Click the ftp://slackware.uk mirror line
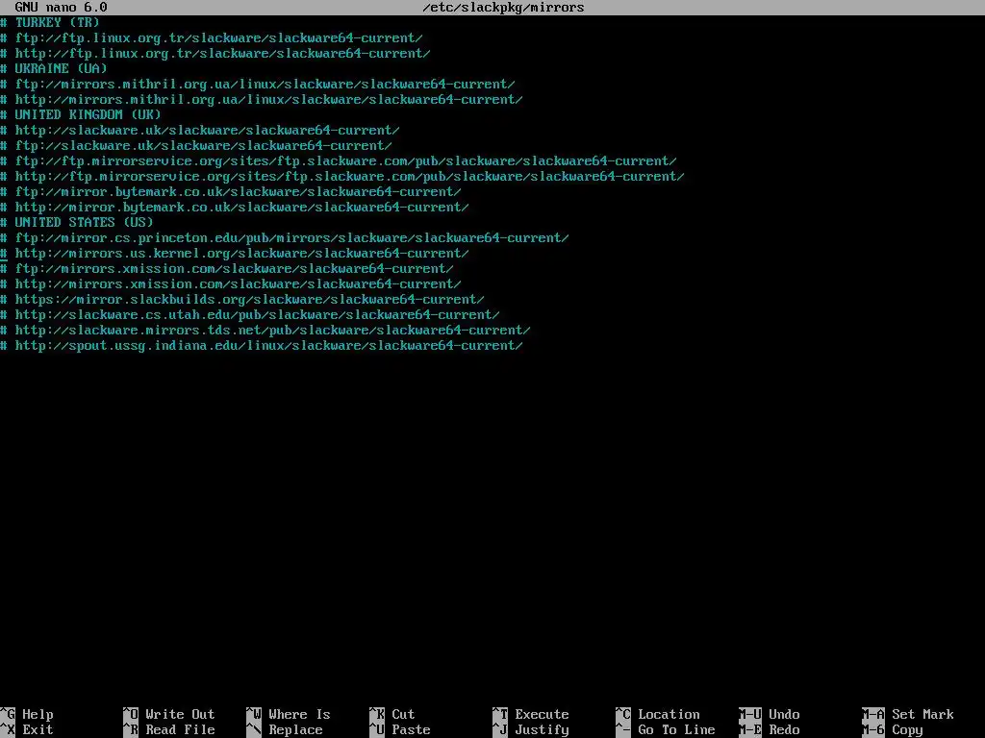985x738 pixels. pos(196,146)
